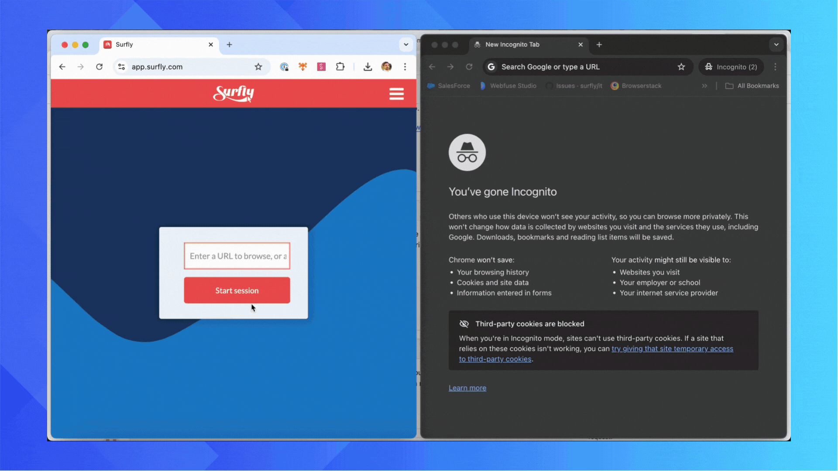Toggle the bookmark star for app.surfly.com

point(258,67)
